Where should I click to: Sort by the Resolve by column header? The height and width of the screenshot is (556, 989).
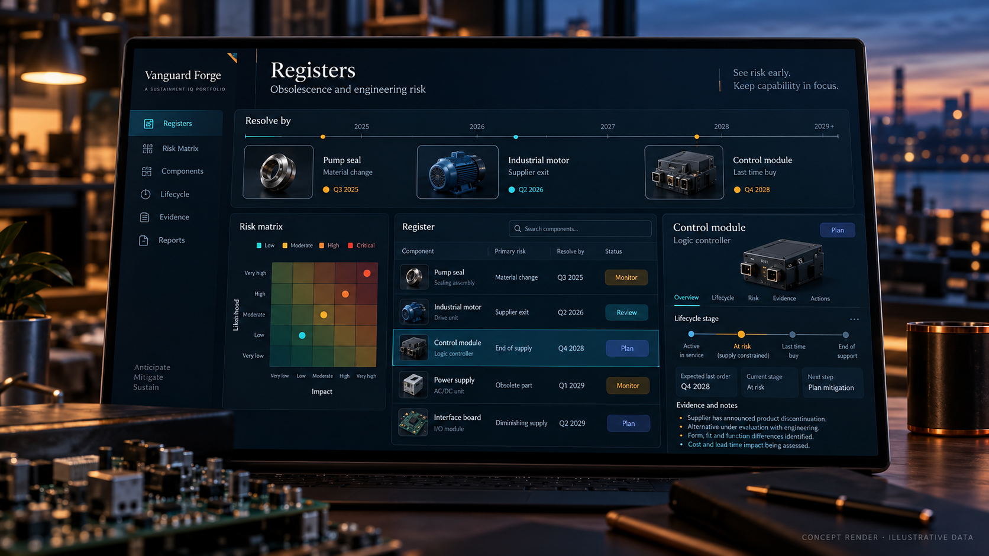(x=570, y=251)
